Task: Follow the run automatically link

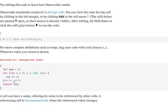Action: (36, 101)
